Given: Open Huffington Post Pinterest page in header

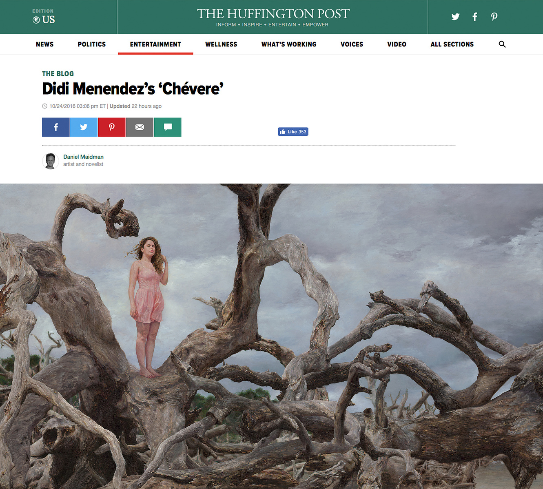Looking at the screenshot, I should pyautogui.click(x=494, y=17).
